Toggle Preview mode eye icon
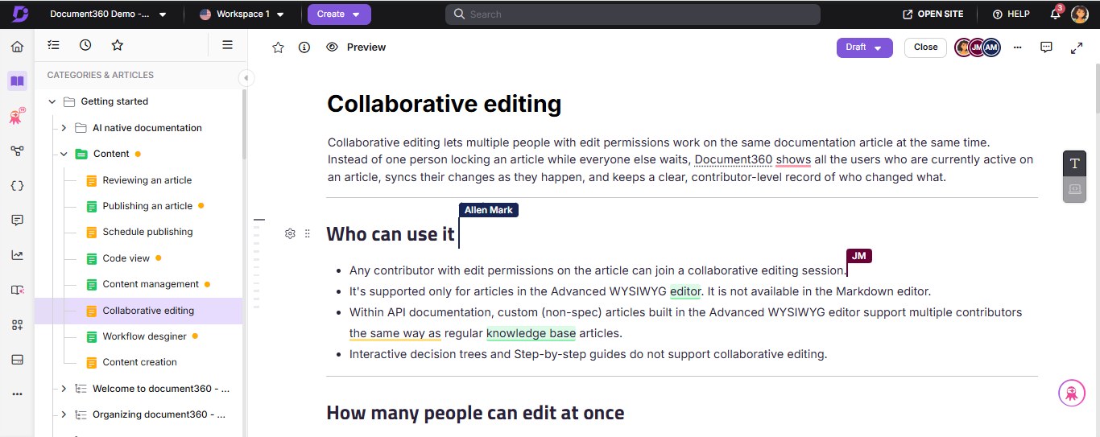 coord(332,47)
